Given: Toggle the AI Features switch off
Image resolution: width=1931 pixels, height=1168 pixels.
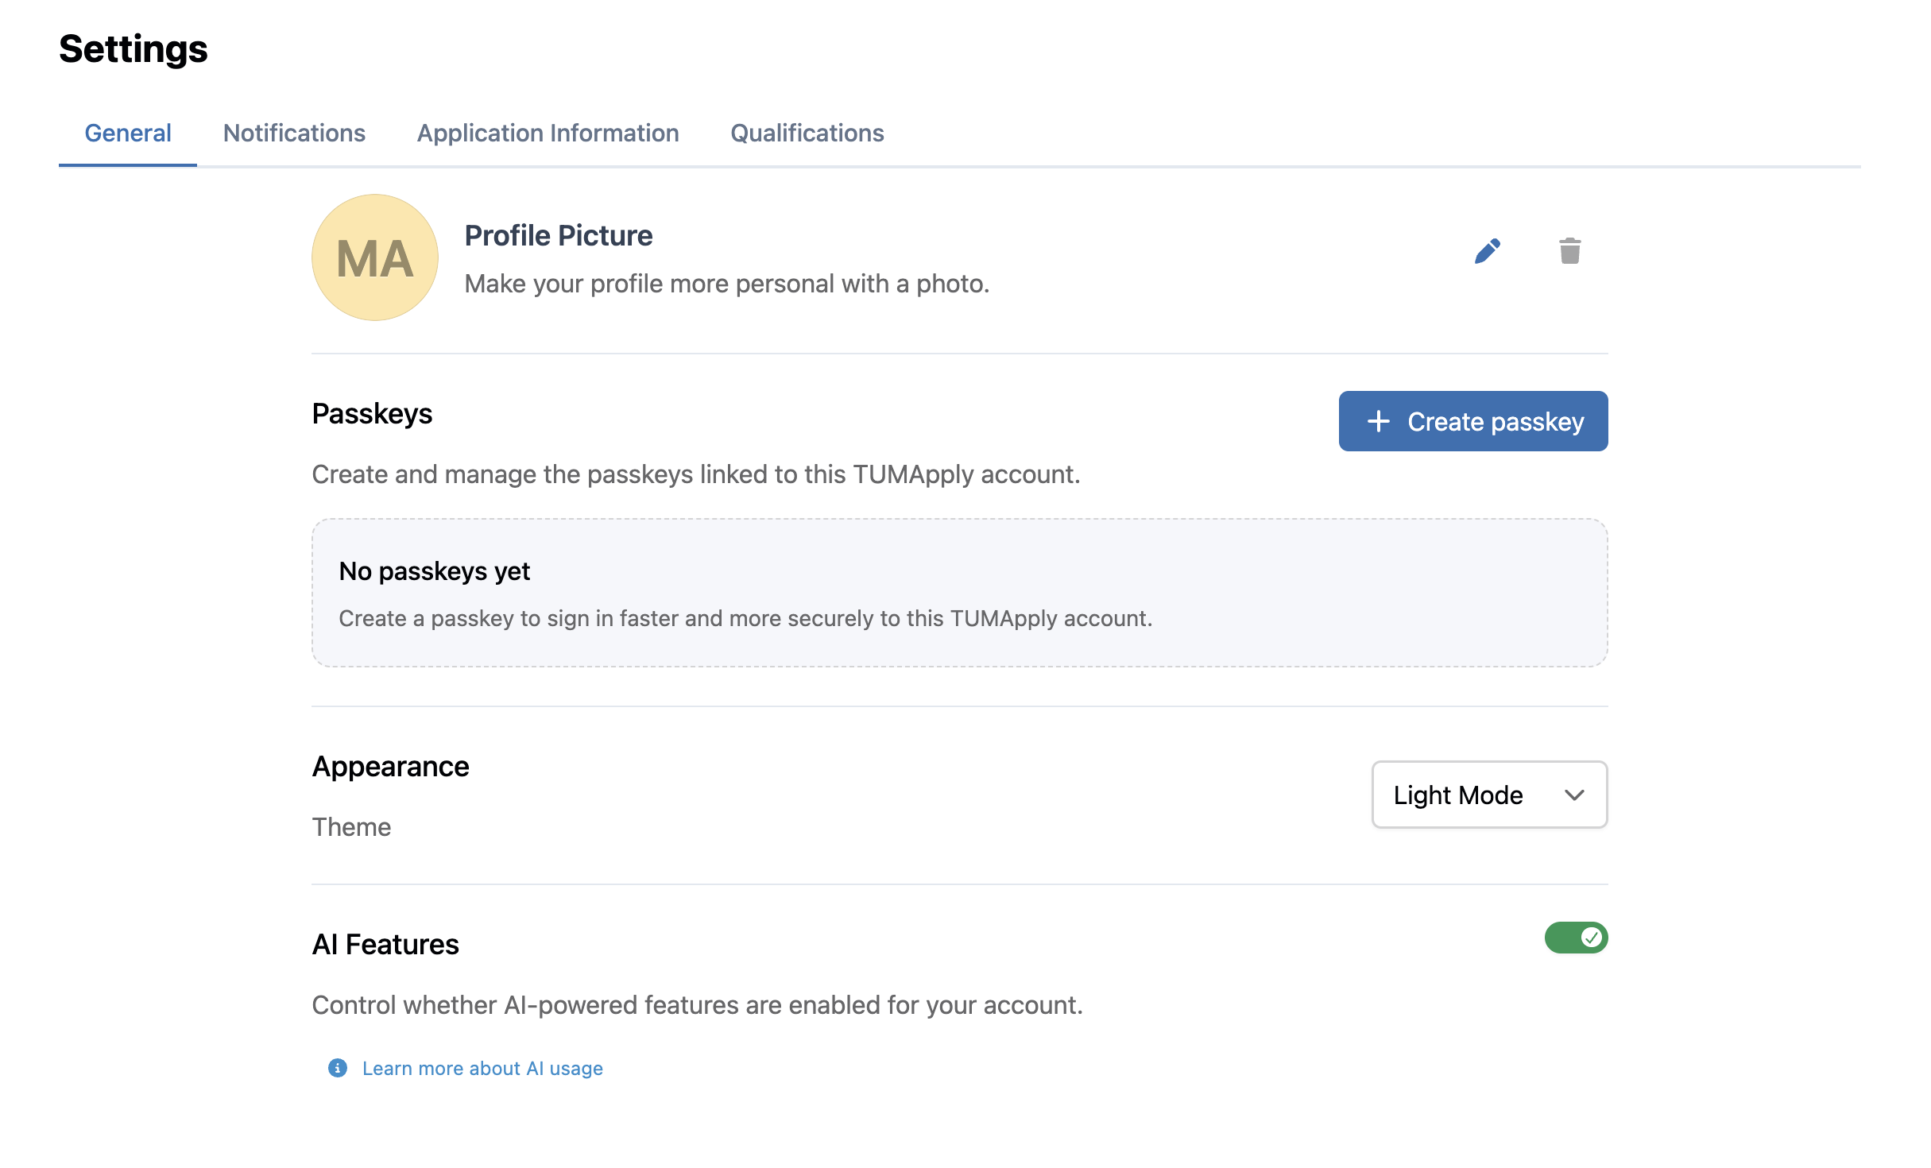Looking at the screenshot, I should [1576, 938].
